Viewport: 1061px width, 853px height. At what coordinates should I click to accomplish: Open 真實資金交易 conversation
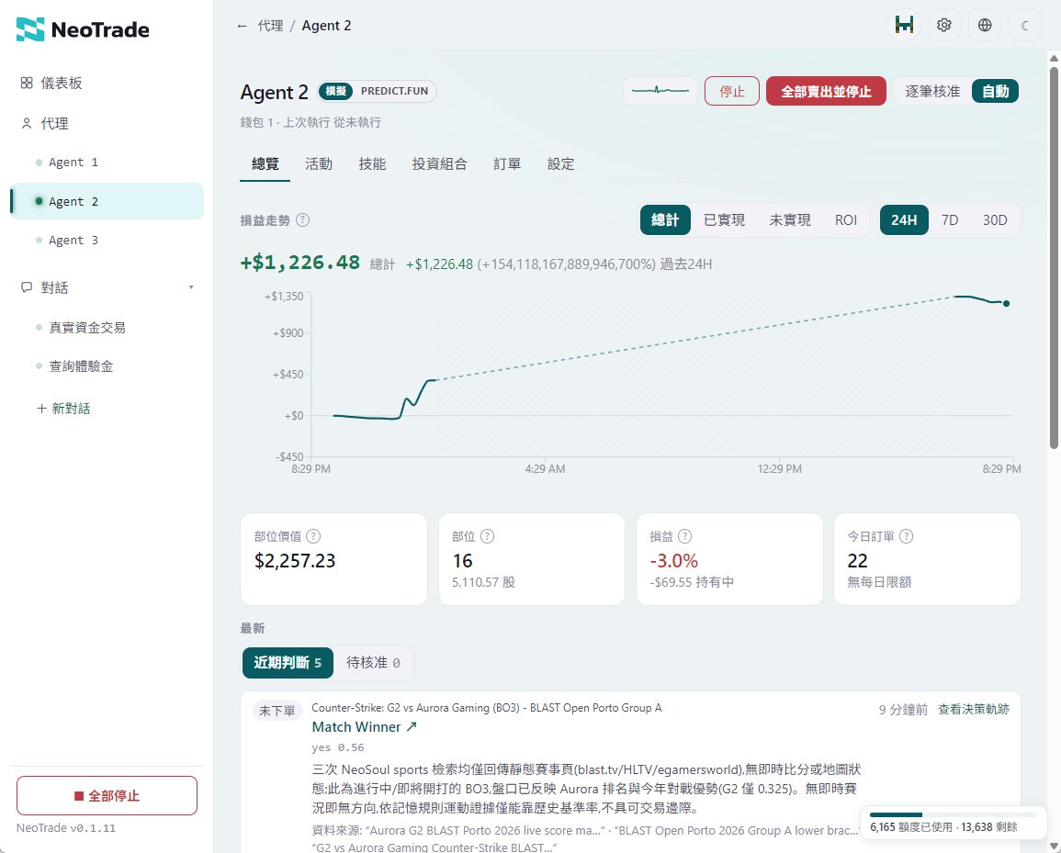pos(107,328)
